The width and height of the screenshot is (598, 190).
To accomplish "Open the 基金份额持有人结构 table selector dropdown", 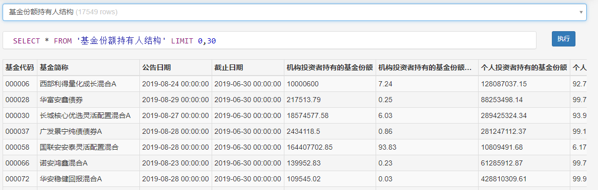I will pyautogui.click(x=295, y=12).
